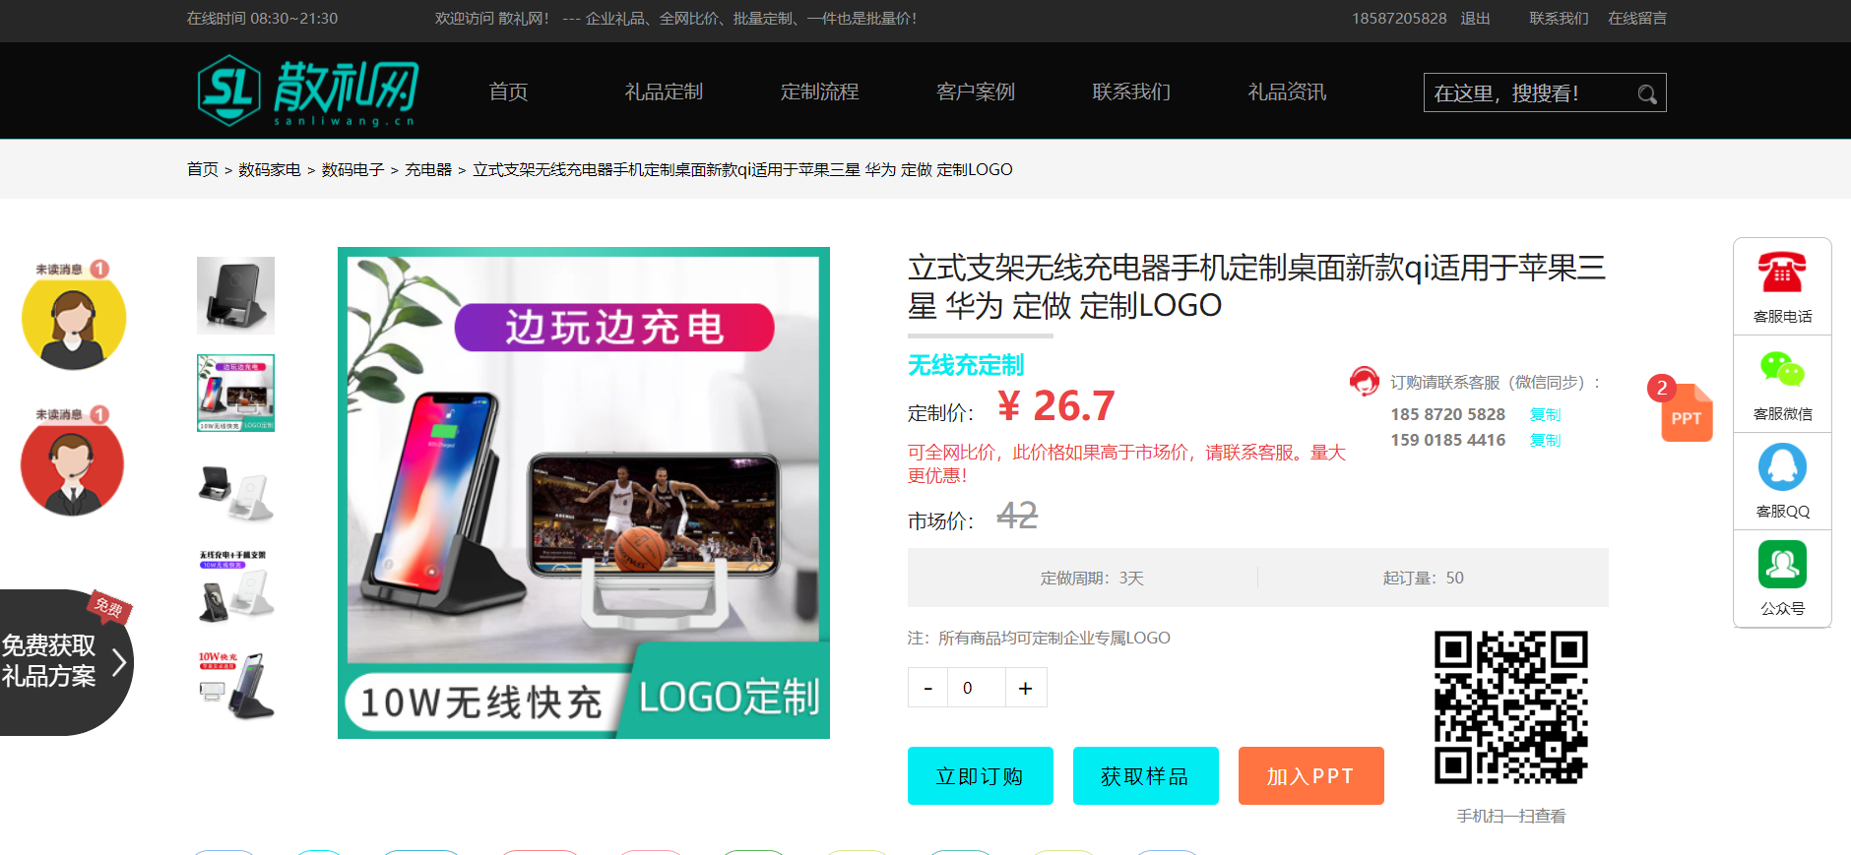Open the customer service phone icon
Image resolution: width=1851 pixels, height=855 pixels.
[1781, 274]
